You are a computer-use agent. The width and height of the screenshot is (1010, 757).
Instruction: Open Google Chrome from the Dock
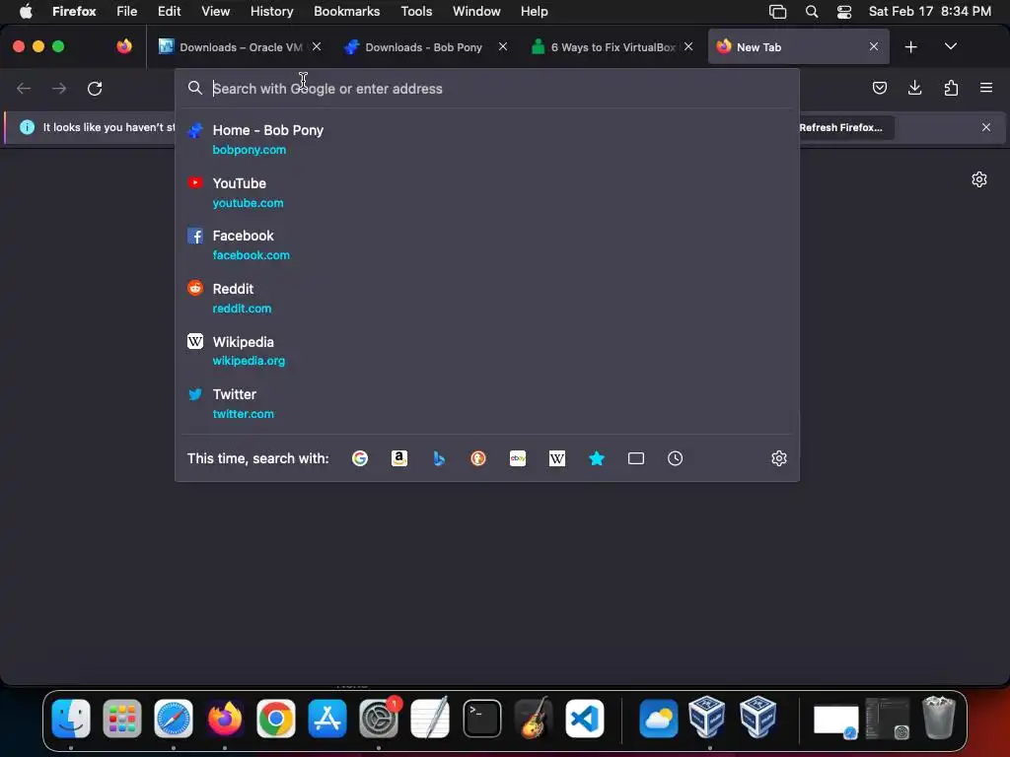[276, 719]
